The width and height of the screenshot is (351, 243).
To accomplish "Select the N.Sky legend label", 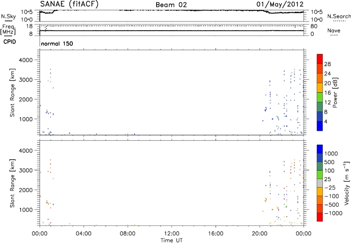I will click(x=8, y=16).
